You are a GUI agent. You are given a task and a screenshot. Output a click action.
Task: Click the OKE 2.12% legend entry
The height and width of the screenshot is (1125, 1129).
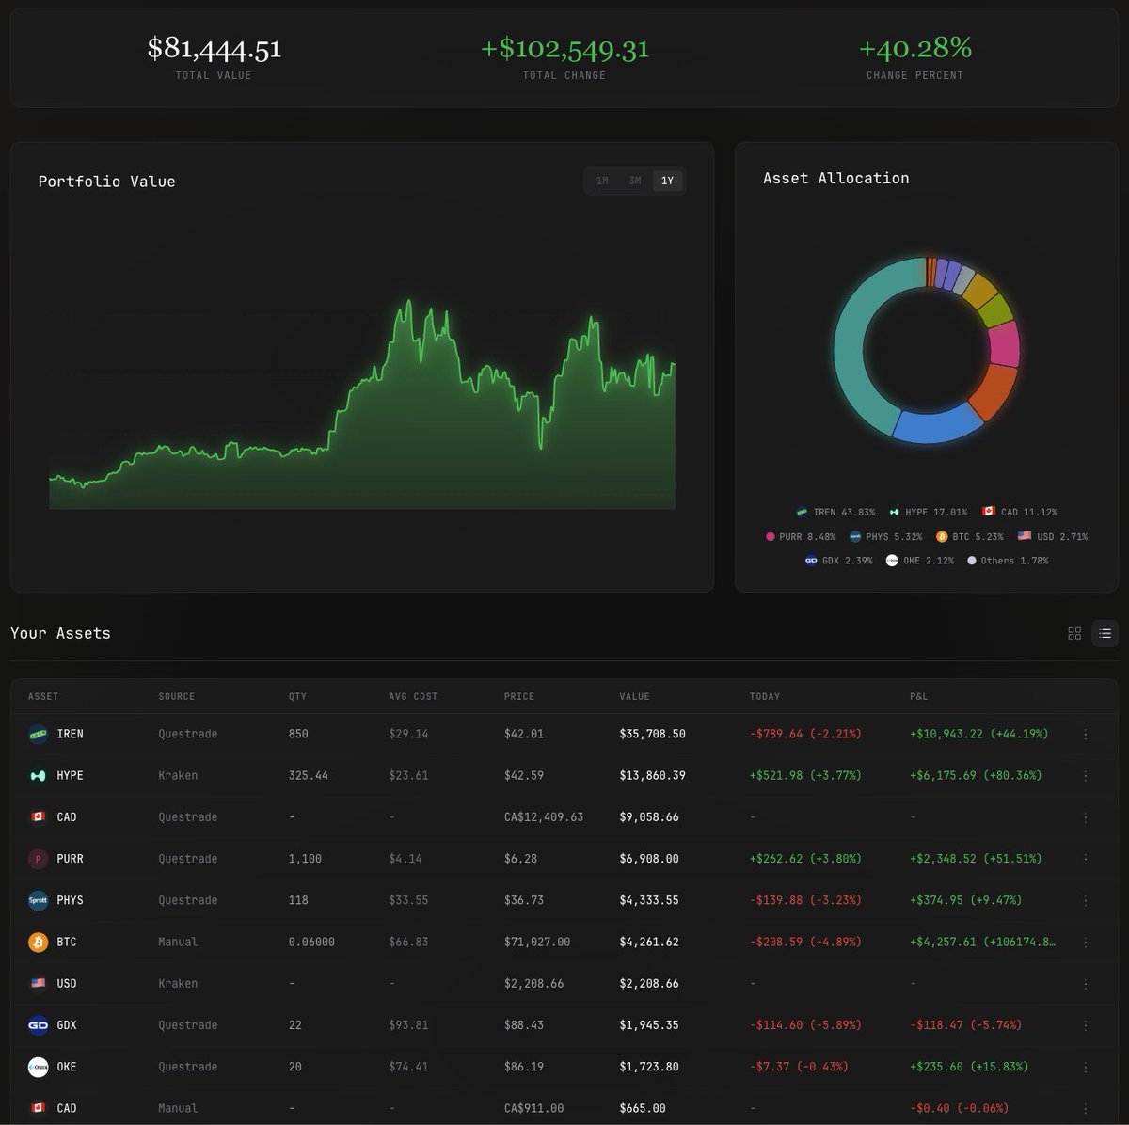click(x=919, y=561)
